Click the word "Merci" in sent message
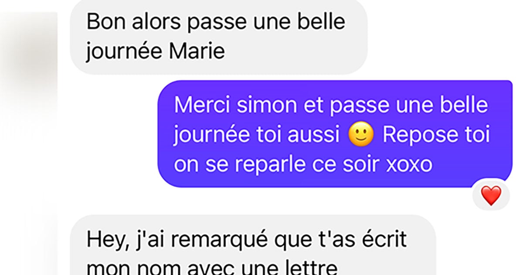The width and height of the screenshot is (523, 275). pos(197,107)
